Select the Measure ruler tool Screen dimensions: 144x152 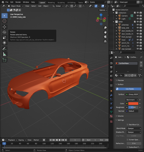click(4, 54)
